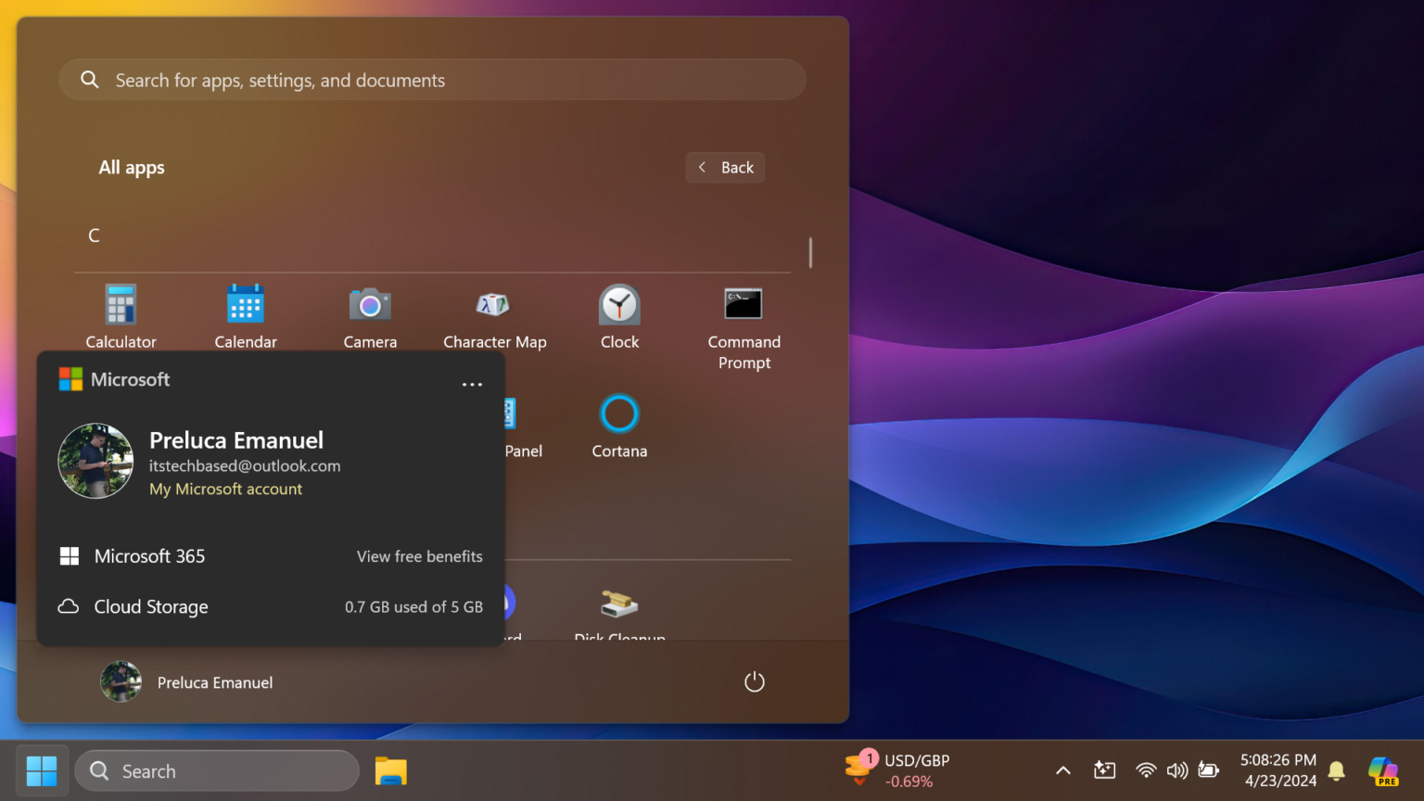Screen dimensions: 1424x801
Task: Open My Microsoft account link
Action: (225, 489)
